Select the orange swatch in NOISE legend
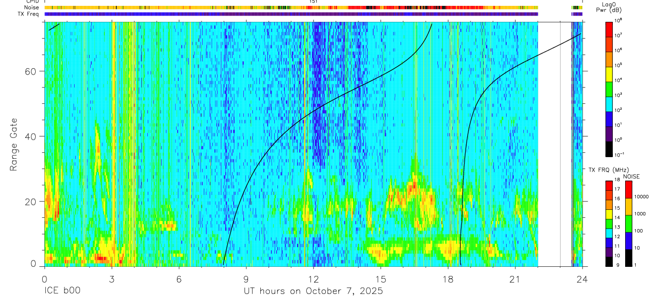The width and height of the screenshot is (655, 302). [629, 207]
